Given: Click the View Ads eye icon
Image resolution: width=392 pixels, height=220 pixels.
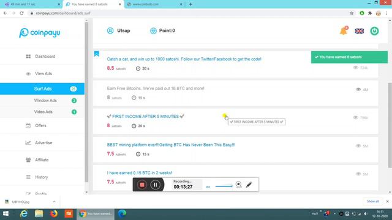Looking at the screenshot, I should coord(28,74).
